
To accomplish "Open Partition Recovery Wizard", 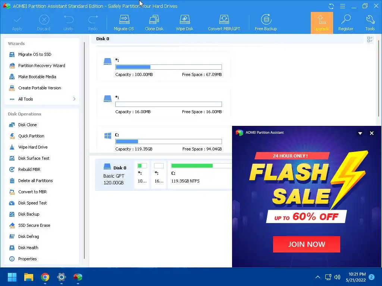I will [42, 66].
